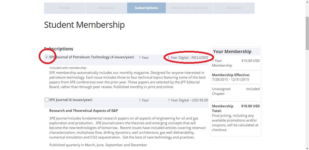Tick the SPE Journal (6 issues/year) checkbox
Image resolution: width=309 pixels, height=150 pixels.
(47, 100)
